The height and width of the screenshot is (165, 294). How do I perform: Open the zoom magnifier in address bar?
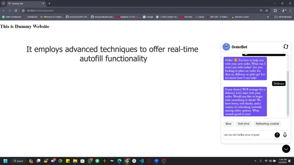pyautogui.click(x=261, y=11)
